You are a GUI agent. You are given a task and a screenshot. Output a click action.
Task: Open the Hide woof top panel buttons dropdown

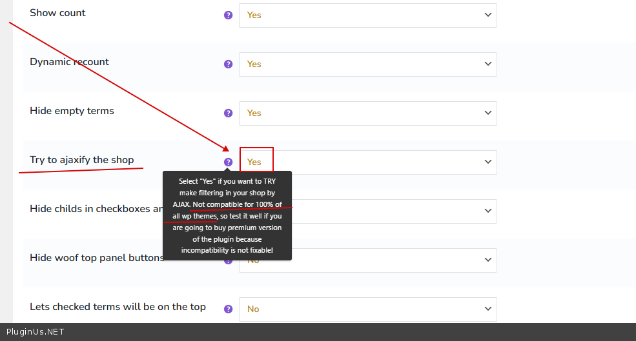click(394, 260)
